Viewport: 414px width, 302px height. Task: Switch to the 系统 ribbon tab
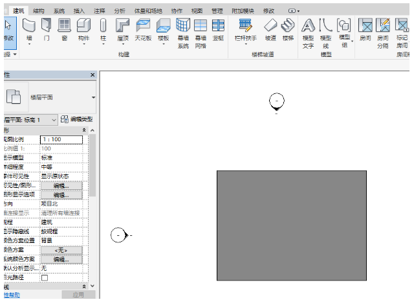click(59, 11)
